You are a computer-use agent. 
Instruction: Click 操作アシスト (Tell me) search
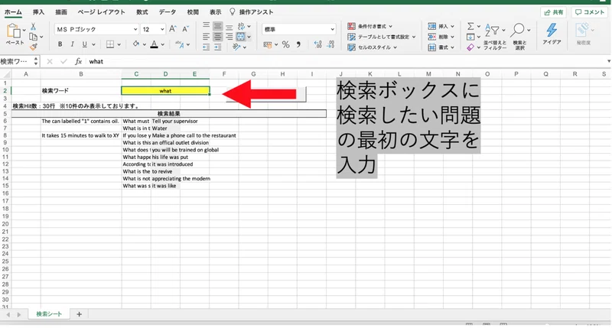tap(252, 12)
